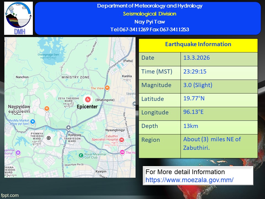Select the MINISTRY ZONE map label
The image size is (265, 199).
[75, 77]
